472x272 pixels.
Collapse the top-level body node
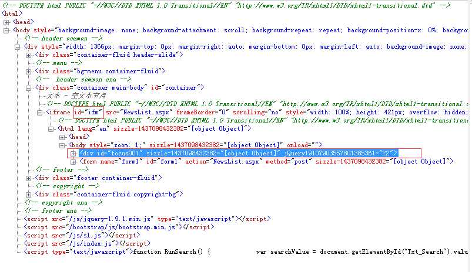point(6,30)
